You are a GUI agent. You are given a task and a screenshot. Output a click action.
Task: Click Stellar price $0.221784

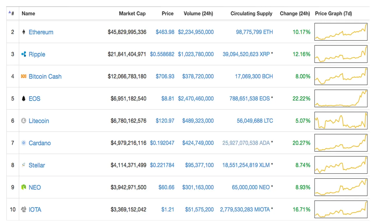pos(162,165)
